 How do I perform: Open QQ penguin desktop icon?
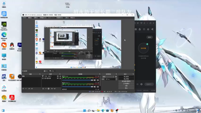(x=12, y=46)
